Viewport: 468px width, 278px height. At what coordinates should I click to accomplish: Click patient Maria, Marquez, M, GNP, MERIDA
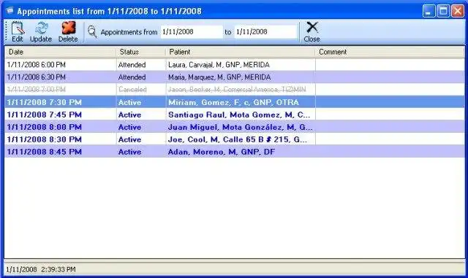coord(219,77)
